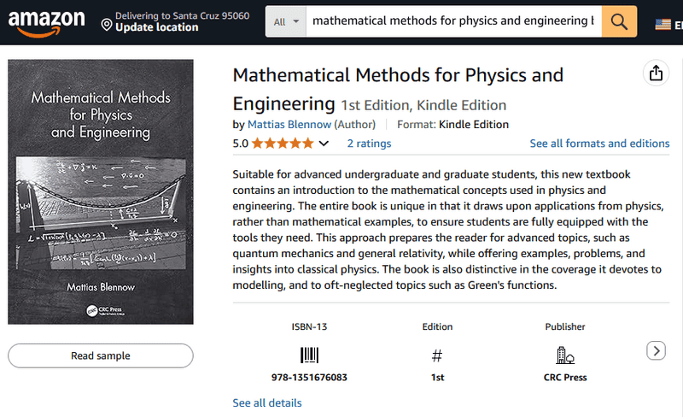Screen dimensions: 683x417
Task: Open the 2 ratings link
Action: 369,144
